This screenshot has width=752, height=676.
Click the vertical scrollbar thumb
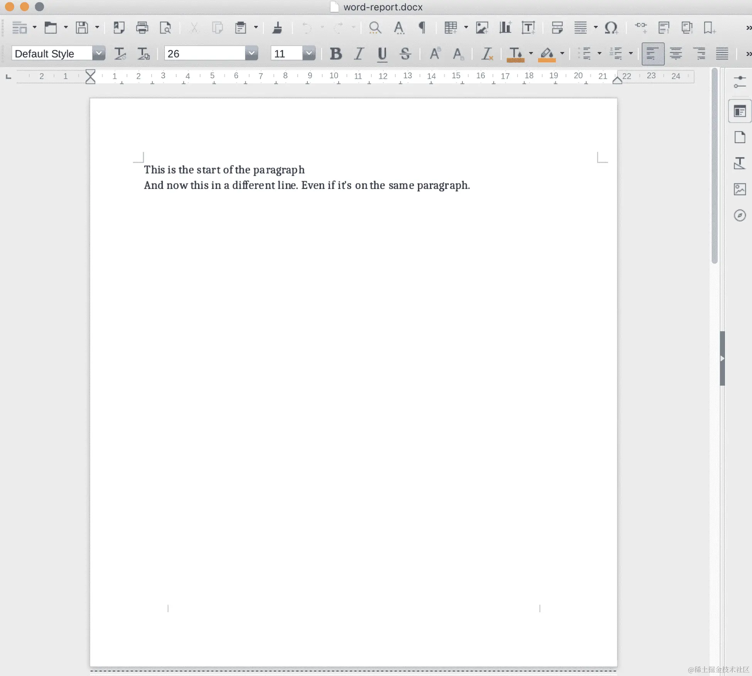coord(715,166)
